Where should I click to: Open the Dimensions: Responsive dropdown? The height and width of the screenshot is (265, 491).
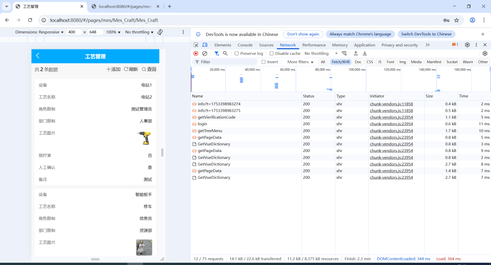(40, 32)
